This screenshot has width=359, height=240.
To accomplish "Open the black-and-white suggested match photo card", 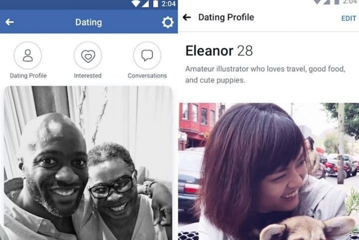I will pyautogui.click(x=88, y=163).
